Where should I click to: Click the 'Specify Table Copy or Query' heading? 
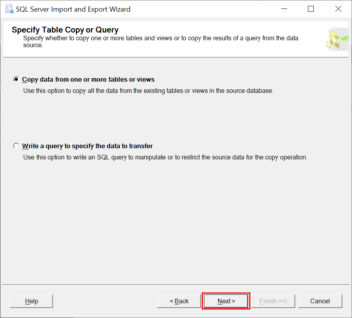click(65, 30)
